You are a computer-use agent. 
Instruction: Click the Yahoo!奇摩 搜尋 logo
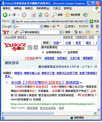point(21,47)
